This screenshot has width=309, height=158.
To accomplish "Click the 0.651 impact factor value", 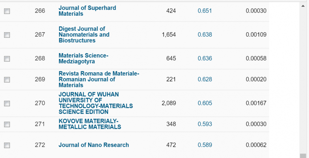I will coord(205,11).
